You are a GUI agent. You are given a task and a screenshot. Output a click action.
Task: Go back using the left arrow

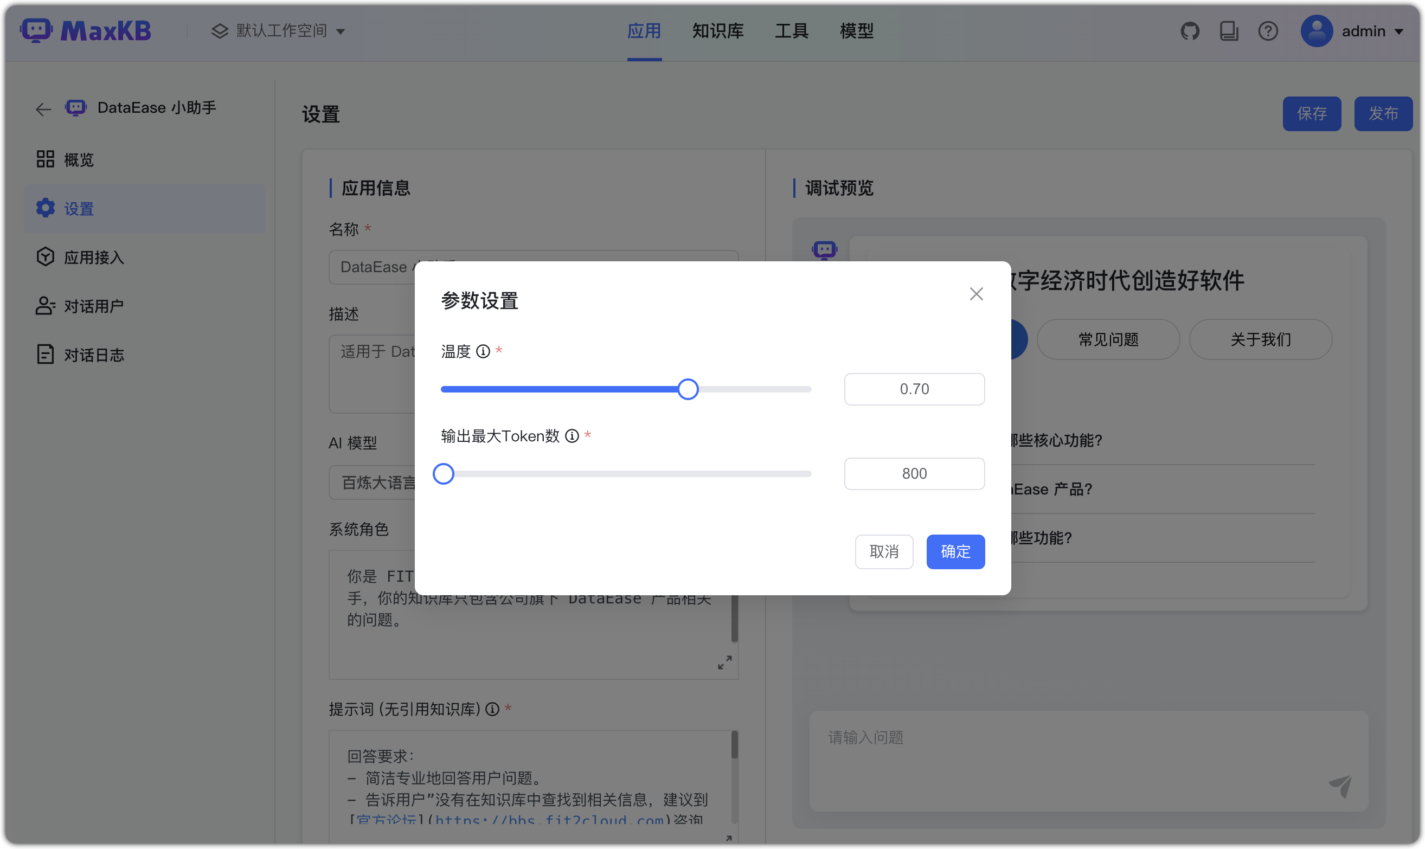pos(43,108)
